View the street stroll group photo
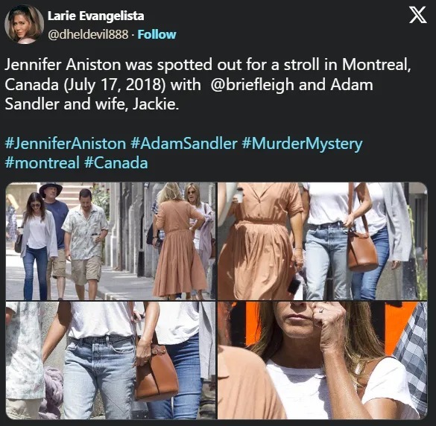The height and width of the screenshot is (426, 436). pos(110,241)
